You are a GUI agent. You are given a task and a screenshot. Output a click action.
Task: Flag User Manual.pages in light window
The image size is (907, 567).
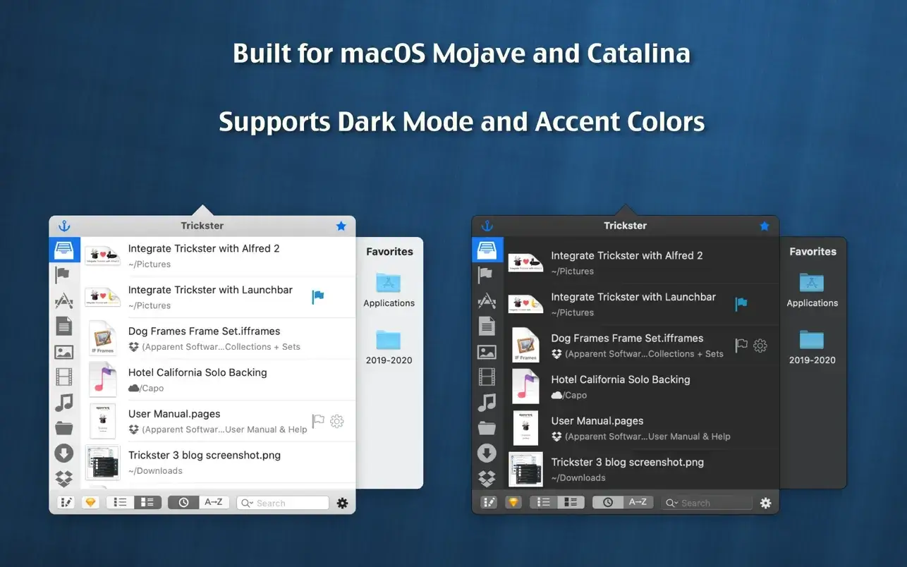click(318, 421)
